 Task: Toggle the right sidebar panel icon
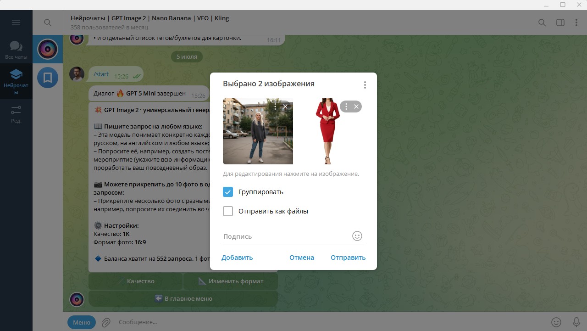[x=560, y=22]
